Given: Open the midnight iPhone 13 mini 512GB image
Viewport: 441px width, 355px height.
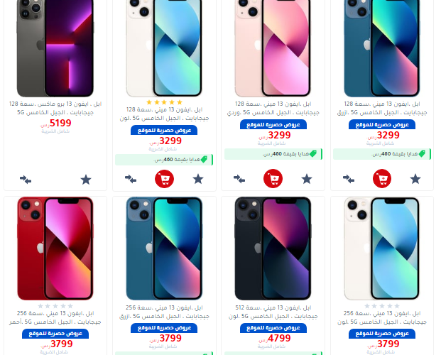Looking at the screenshot, I should pos(273,248).
